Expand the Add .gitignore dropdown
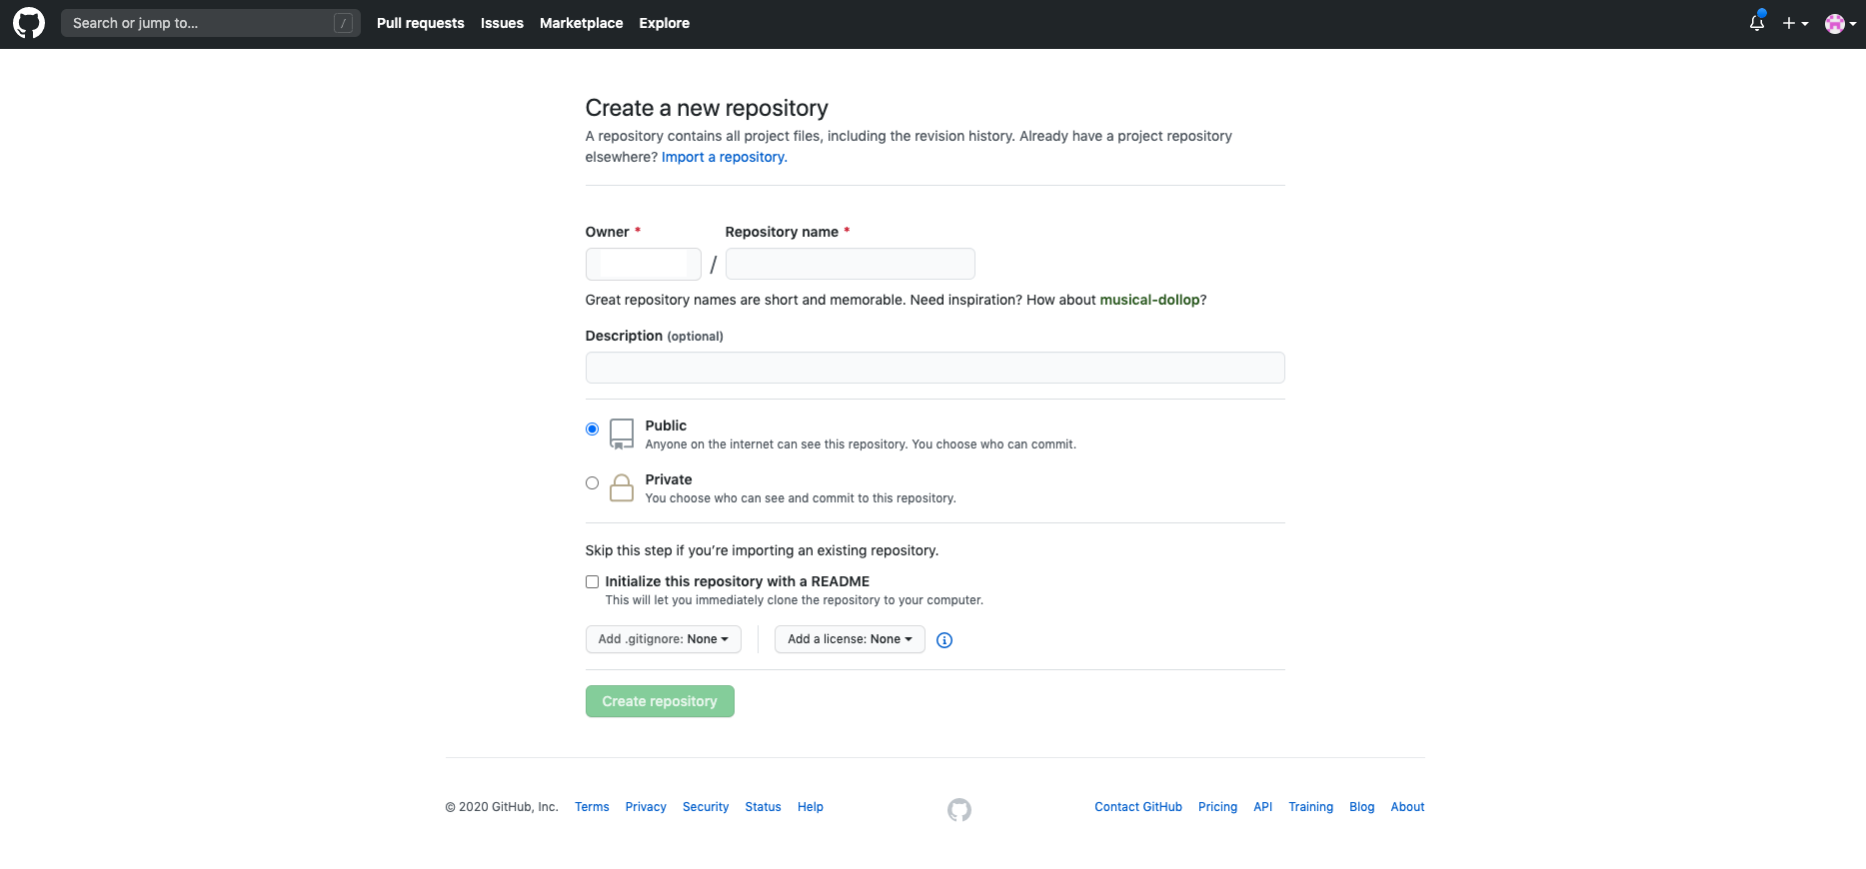This screenshot has height=869, width=1866. [663, 639]
